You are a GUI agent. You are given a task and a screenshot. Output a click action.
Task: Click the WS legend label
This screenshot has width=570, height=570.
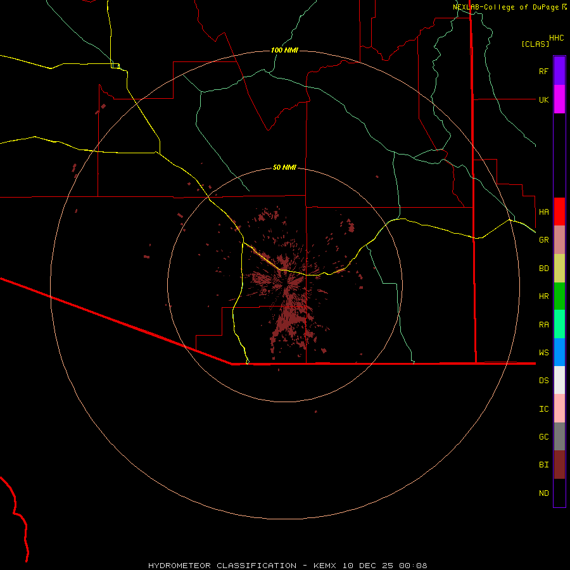point(543,352)
